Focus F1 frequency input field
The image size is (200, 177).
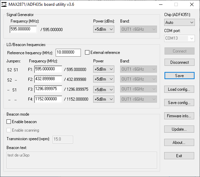(x=48, y=69)
